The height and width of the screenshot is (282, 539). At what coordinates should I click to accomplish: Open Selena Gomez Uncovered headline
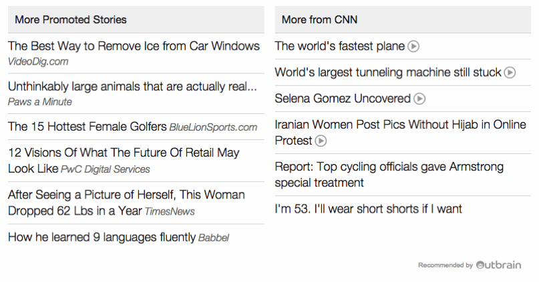coord(343,99)
